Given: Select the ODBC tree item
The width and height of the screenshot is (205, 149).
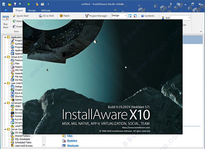Looking at the screenshot, I should click(16, 106).
